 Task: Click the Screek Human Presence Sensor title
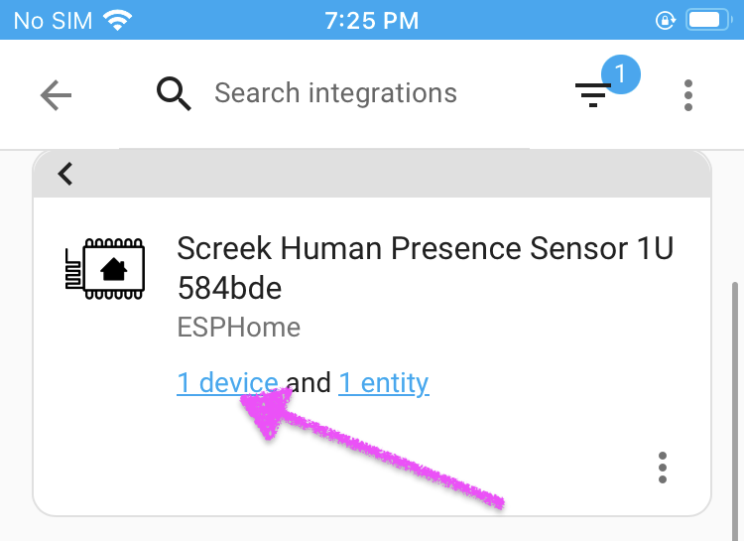tap(426, 268)
